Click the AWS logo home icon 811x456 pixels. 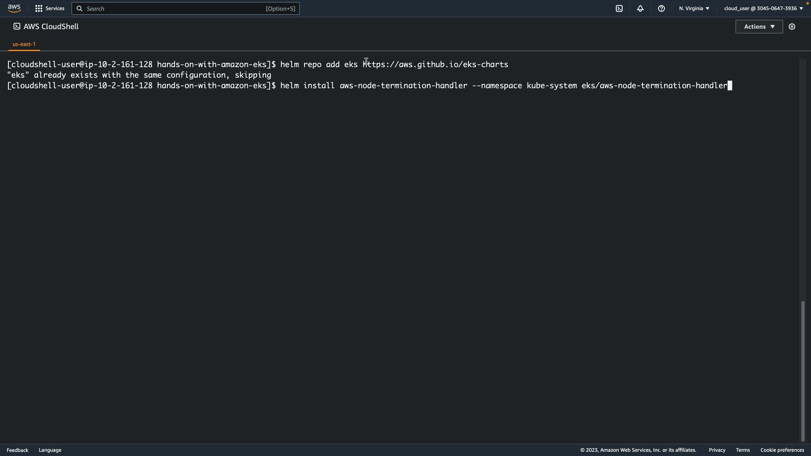coord(14,8)
